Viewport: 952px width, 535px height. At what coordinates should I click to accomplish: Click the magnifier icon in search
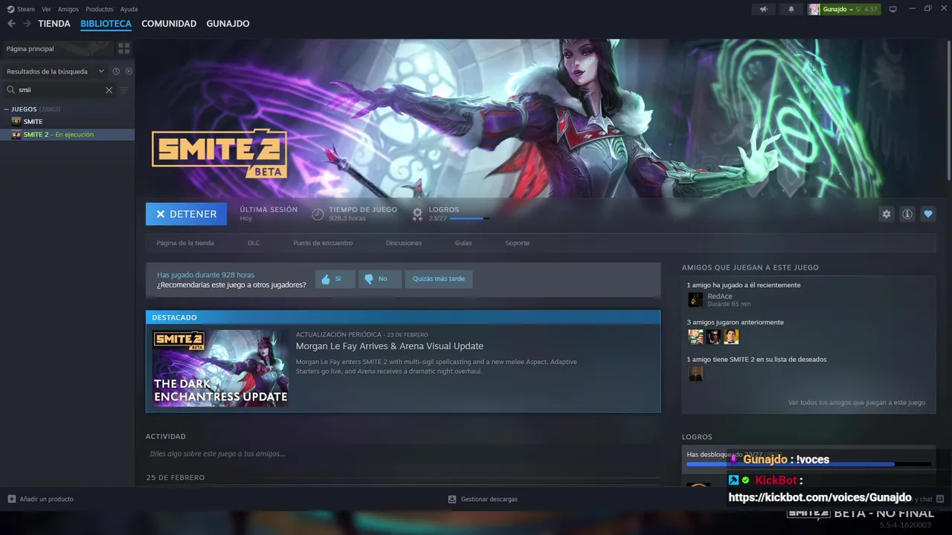tap(11, 90)
